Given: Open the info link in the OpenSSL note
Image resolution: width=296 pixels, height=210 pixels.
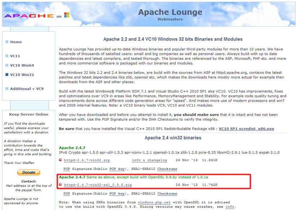Looking at the screenshot, I should point(230,207).
